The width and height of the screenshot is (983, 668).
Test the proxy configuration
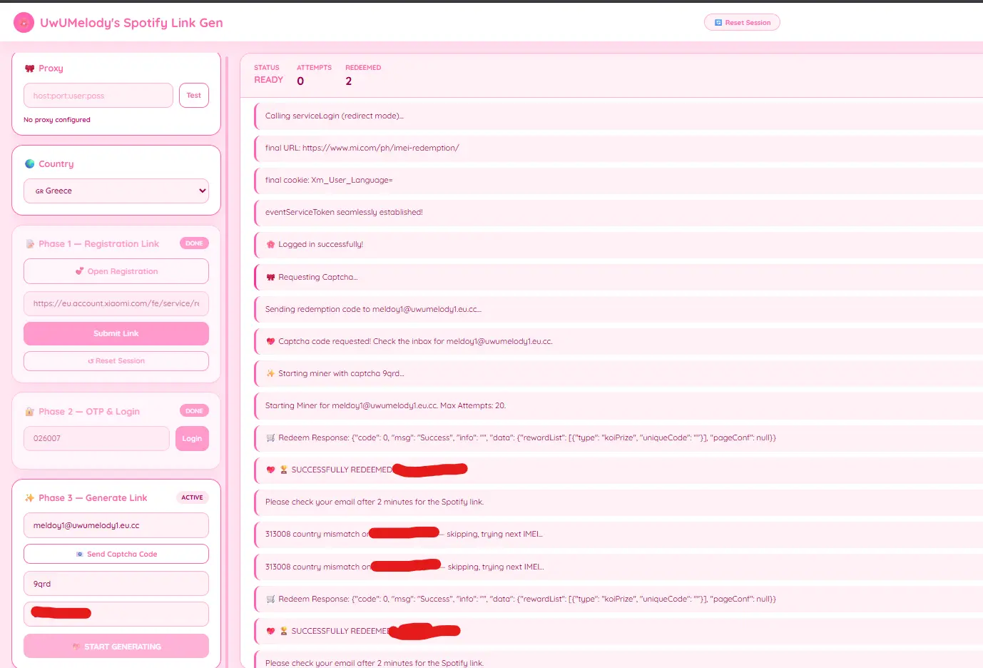point(194,96)
